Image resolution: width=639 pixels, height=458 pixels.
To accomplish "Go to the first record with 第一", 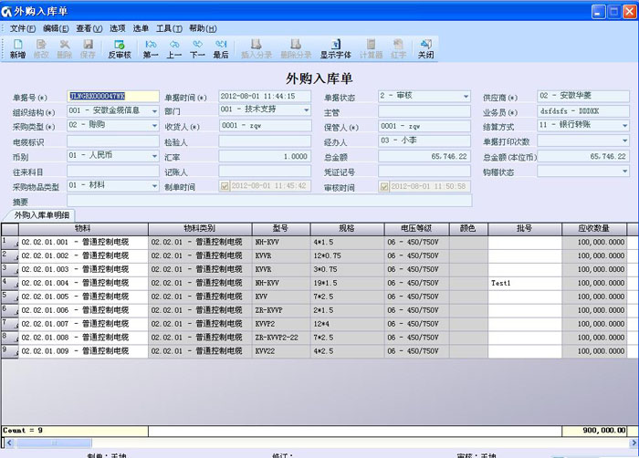I will pyautogui.click(x=151, y=48).
